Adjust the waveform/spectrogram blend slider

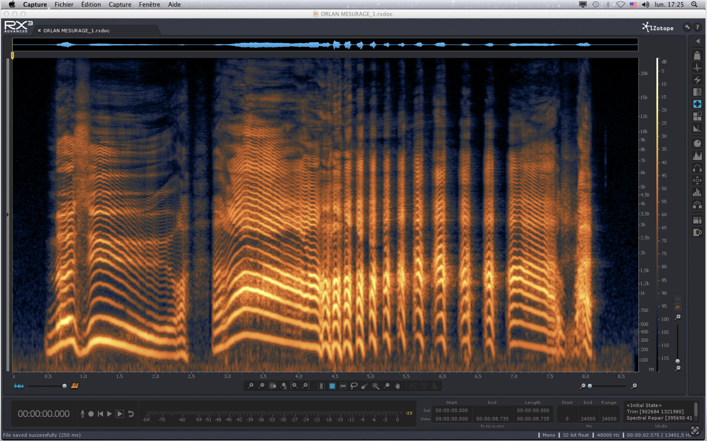64,386
